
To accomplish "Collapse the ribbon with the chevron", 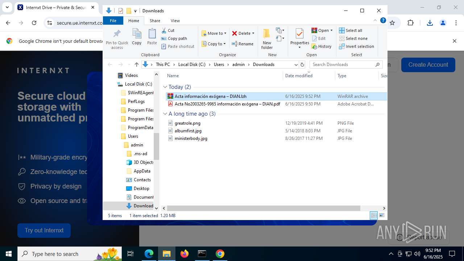I will coord(375,20).
